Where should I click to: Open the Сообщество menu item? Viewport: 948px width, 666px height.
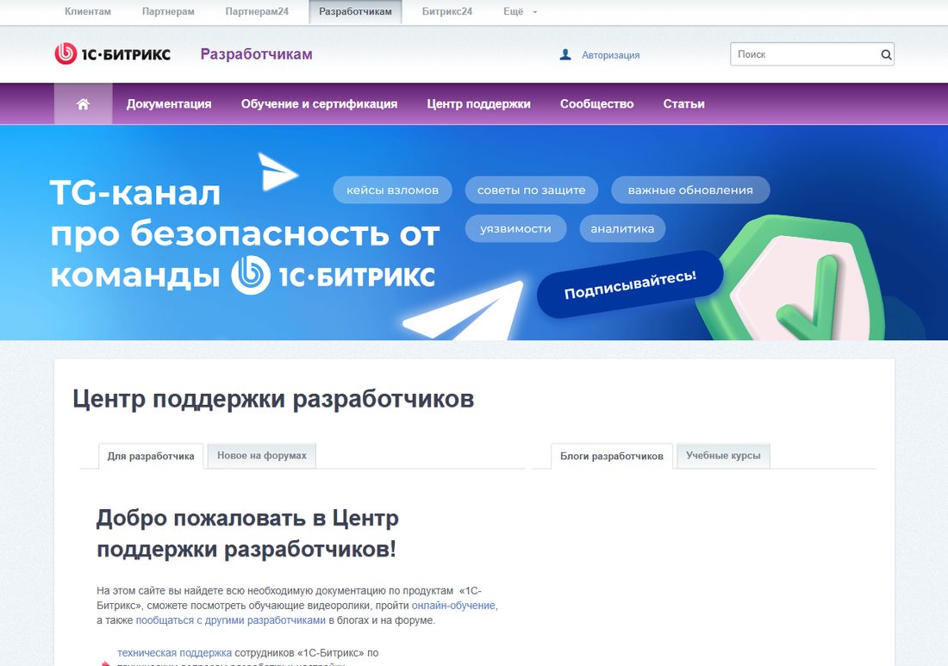(x=596, y=104)
